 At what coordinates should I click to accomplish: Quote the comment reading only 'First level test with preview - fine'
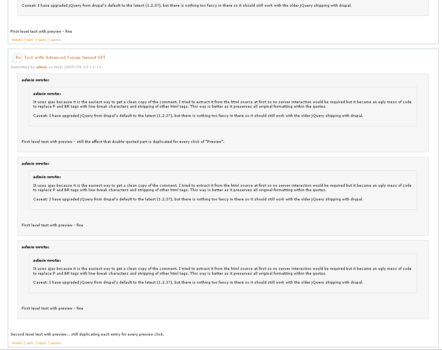click(x=55, y=40)
